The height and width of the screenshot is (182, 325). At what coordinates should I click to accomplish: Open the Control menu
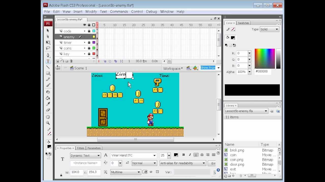[x=137, y=12]
